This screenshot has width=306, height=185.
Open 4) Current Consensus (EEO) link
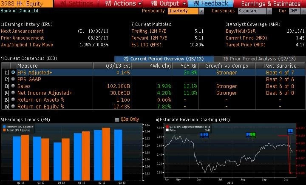[29, 58]
